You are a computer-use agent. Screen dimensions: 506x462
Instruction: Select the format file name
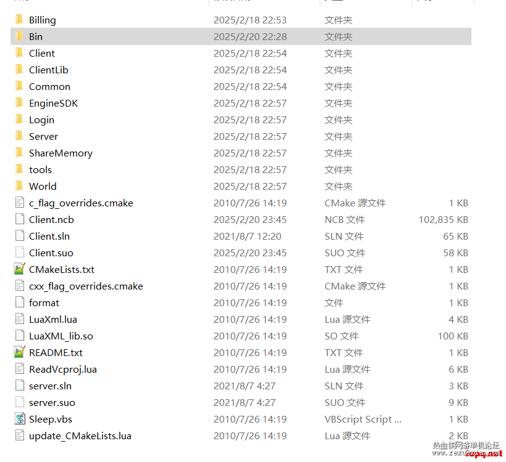coord(44,303)
